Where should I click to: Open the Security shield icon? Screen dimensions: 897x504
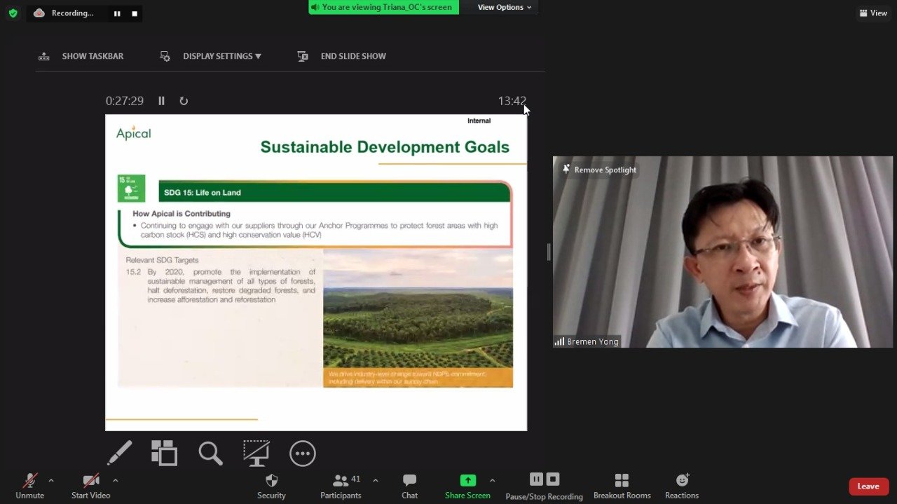(x=271, y=486)
